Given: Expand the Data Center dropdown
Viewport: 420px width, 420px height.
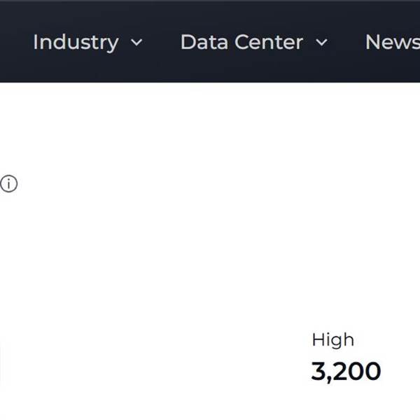Looking at the screenshot, I should point(321,43).
